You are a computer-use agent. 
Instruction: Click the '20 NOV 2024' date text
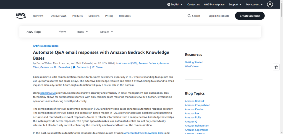(106, 63)
